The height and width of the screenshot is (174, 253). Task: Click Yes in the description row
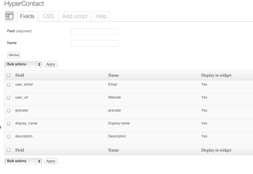click(x=204, y=136)
